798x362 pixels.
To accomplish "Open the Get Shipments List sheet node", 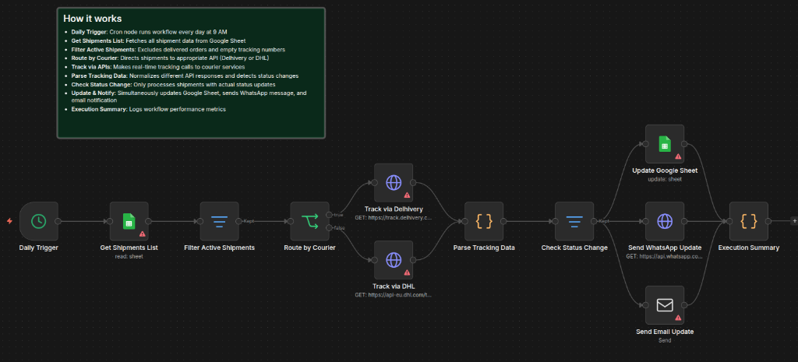I will coord(129,221).
